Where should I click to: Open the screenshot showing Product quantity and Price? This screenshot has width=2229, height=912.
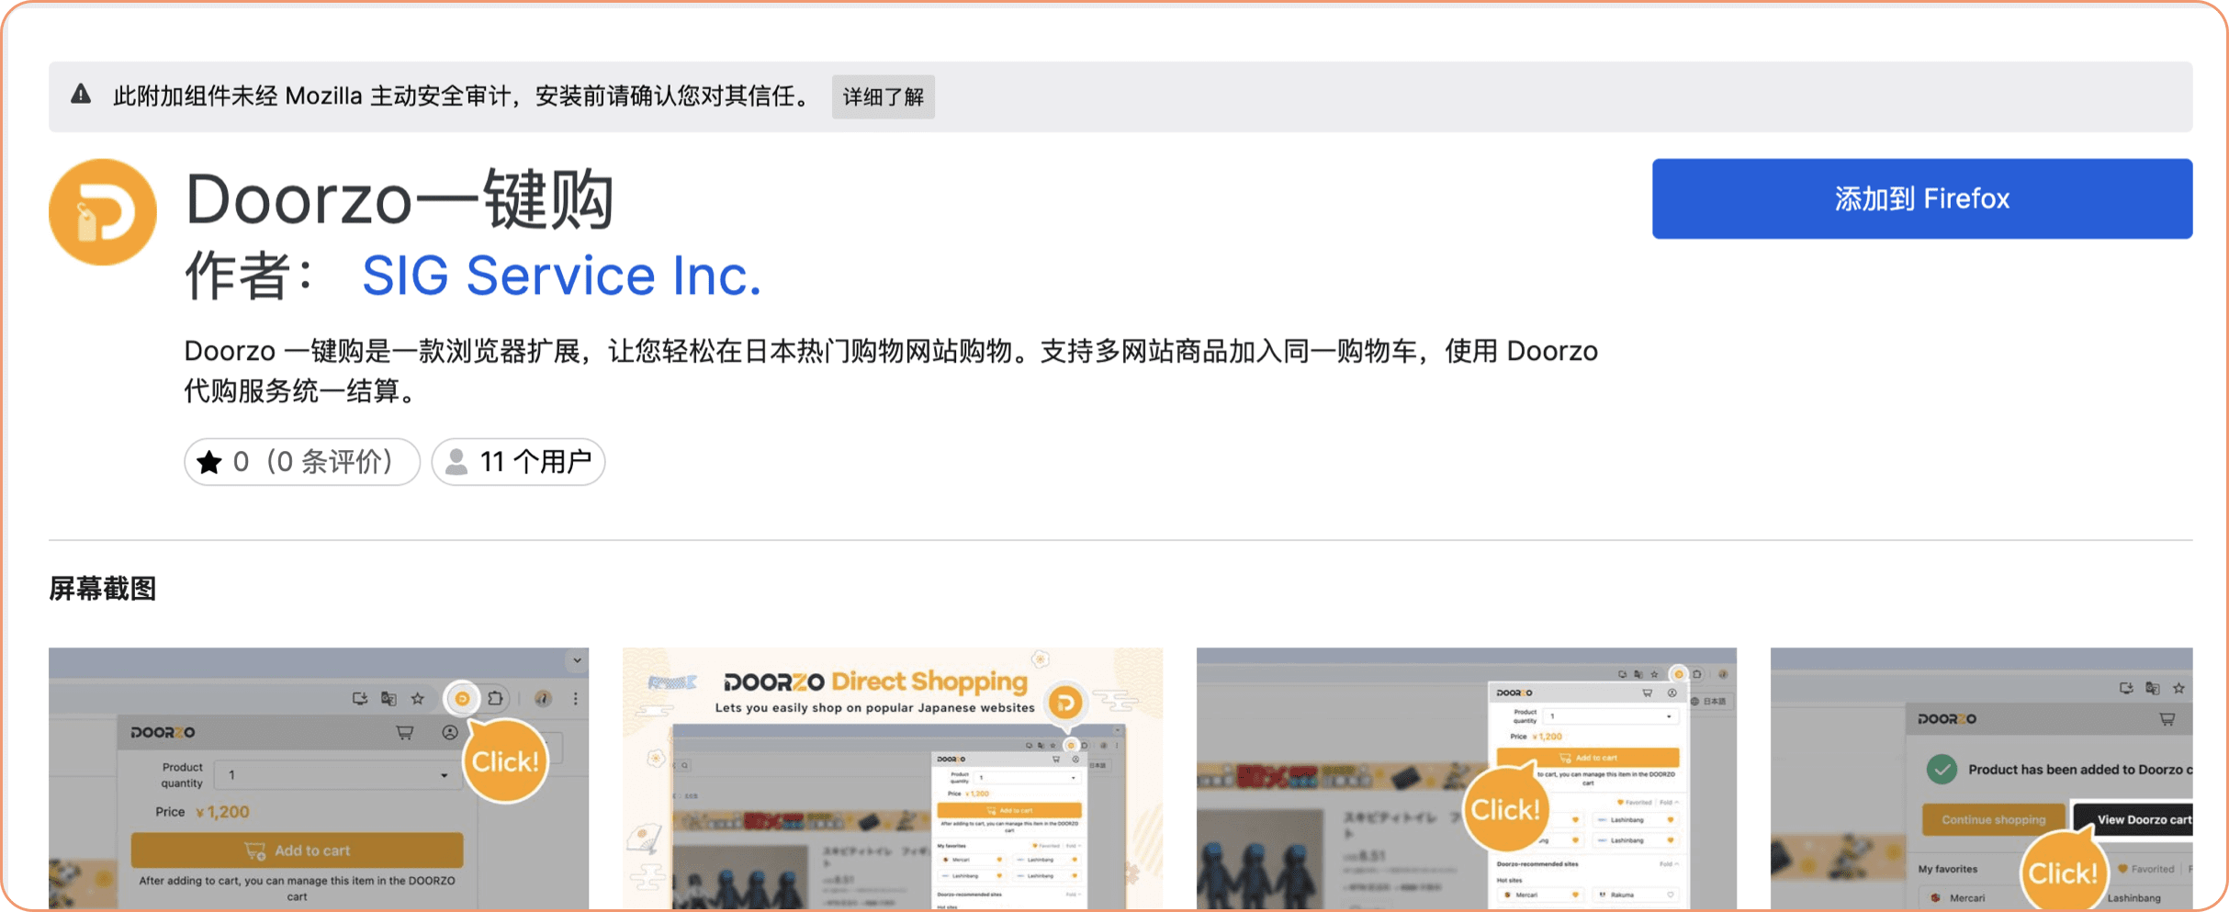[x=319, y=779]
